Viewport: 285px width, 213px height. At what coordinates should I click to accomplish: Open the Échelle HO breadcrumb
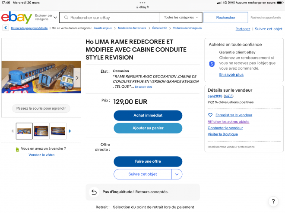click(159, 28)
